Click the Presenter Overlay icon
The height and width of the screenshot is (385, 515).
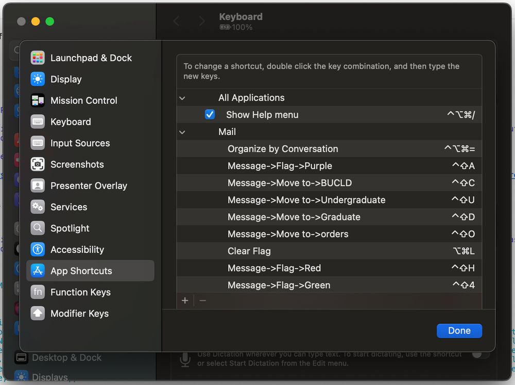(x=38, y=186)
